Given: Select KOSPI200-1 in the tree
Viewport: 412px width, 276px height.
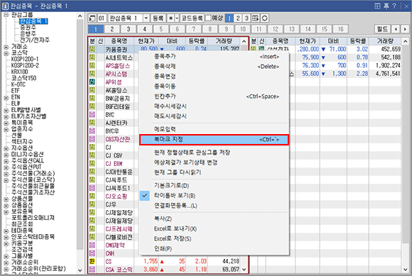Looking at the screenshot, I should [25, 59].
